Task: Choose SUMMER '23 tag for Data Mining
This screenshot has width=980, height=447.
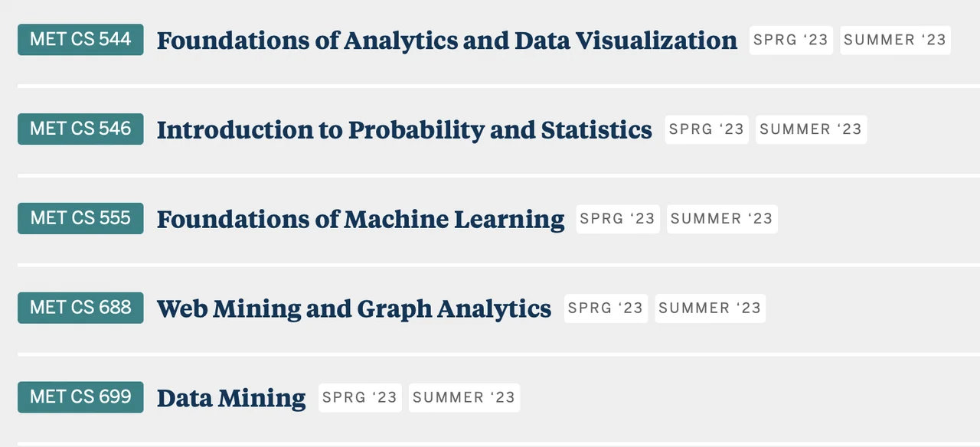Action: coord(464,398)
